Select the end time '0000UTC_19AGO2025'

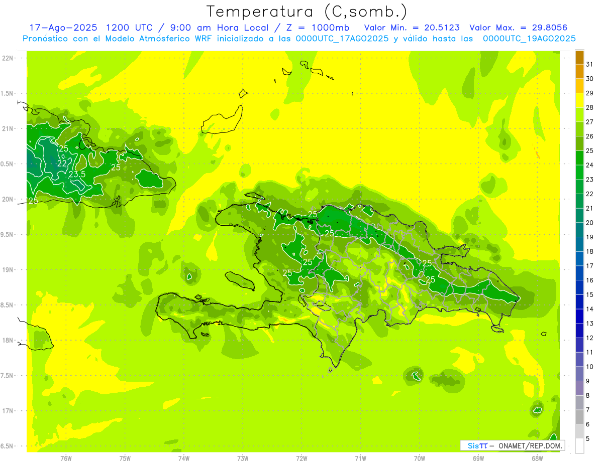(529, 39)
